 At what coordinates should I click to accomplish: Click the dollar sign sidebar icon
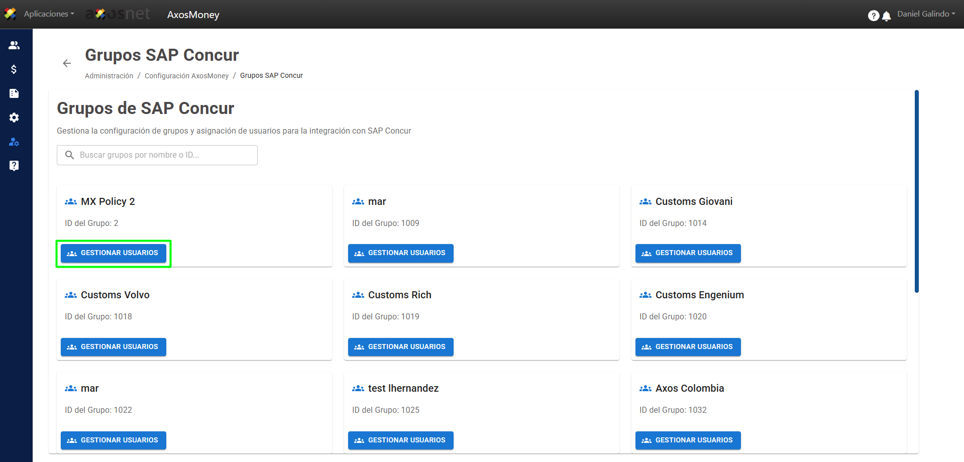[14, 69]
